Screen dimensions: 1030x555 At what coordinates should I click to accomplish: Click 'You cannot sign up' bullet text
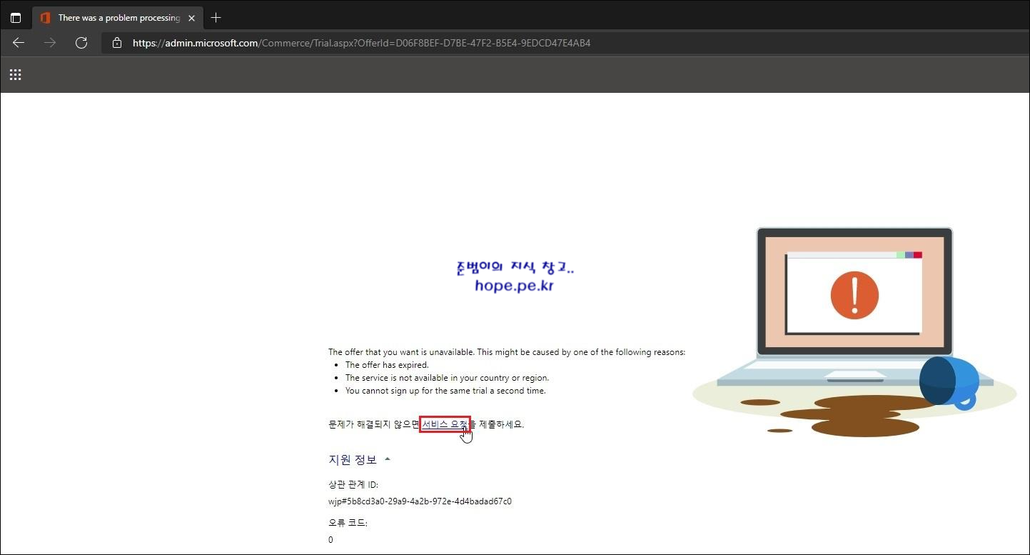point(445,391)
